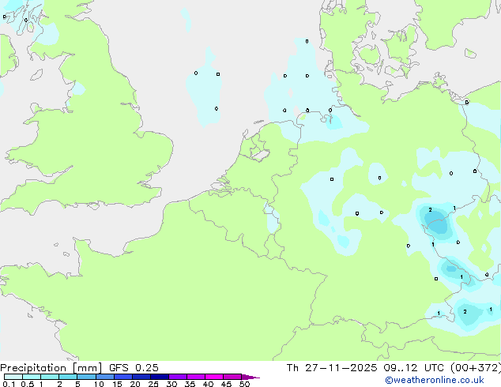Click the 'GFS 0.25' model label
The image size is (501, 387).
(x=134, y=368)
